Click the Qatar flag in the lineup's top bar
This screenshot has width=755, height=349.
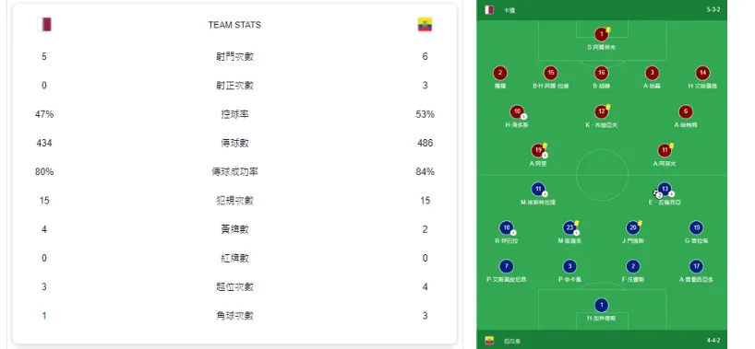[x=489, y=9]
